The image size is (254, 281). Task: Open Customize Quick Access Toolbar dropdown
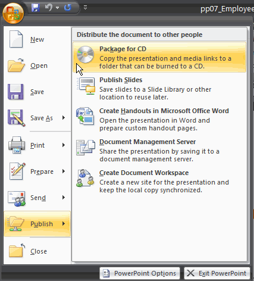coord(85,8)
